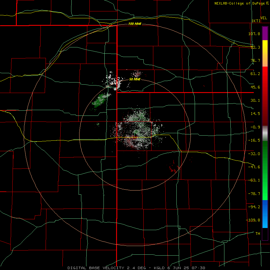270x270 pixels.
Task: Click the purple segment of the velocity color bar
Action: tap(265, 33)
